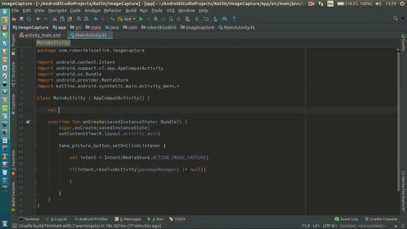
Task: Open the View menu
Action: [39, 10]
